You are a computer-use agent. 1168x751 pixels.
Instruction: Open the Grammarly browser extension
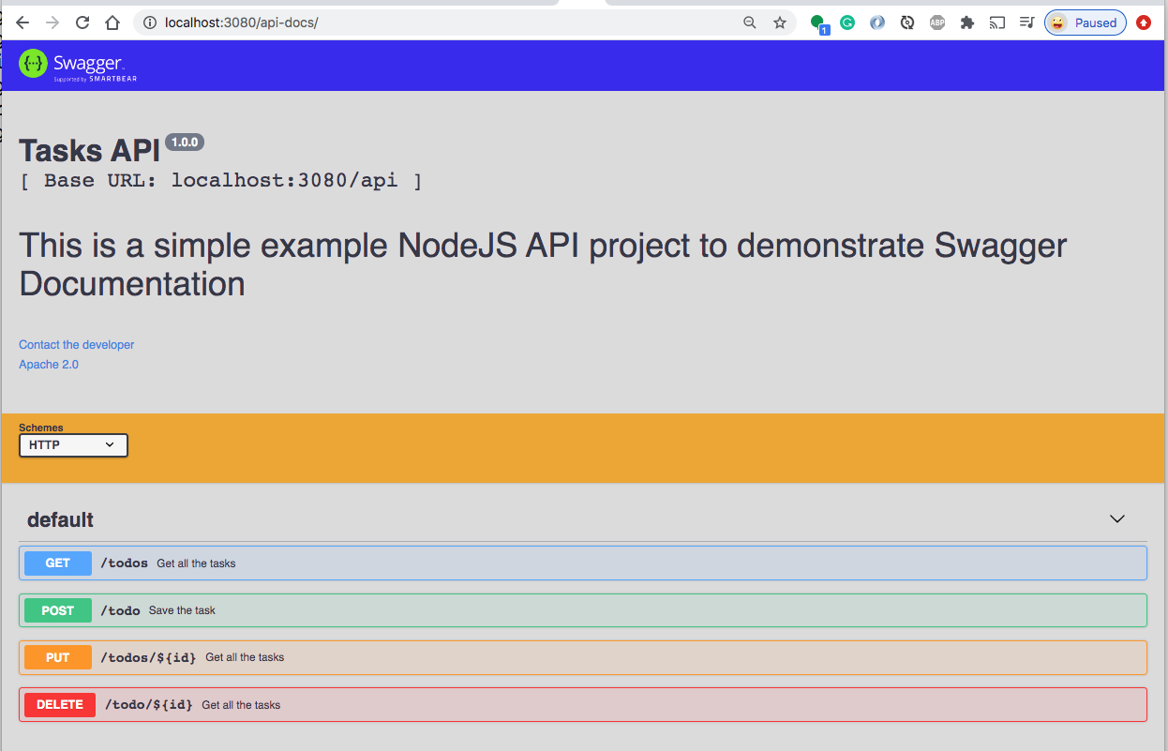click(847, 22)
